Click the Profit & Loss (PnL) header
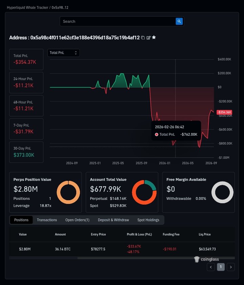Screen dimensions: 244x285 pyautogui.click(x=139, y=234)
